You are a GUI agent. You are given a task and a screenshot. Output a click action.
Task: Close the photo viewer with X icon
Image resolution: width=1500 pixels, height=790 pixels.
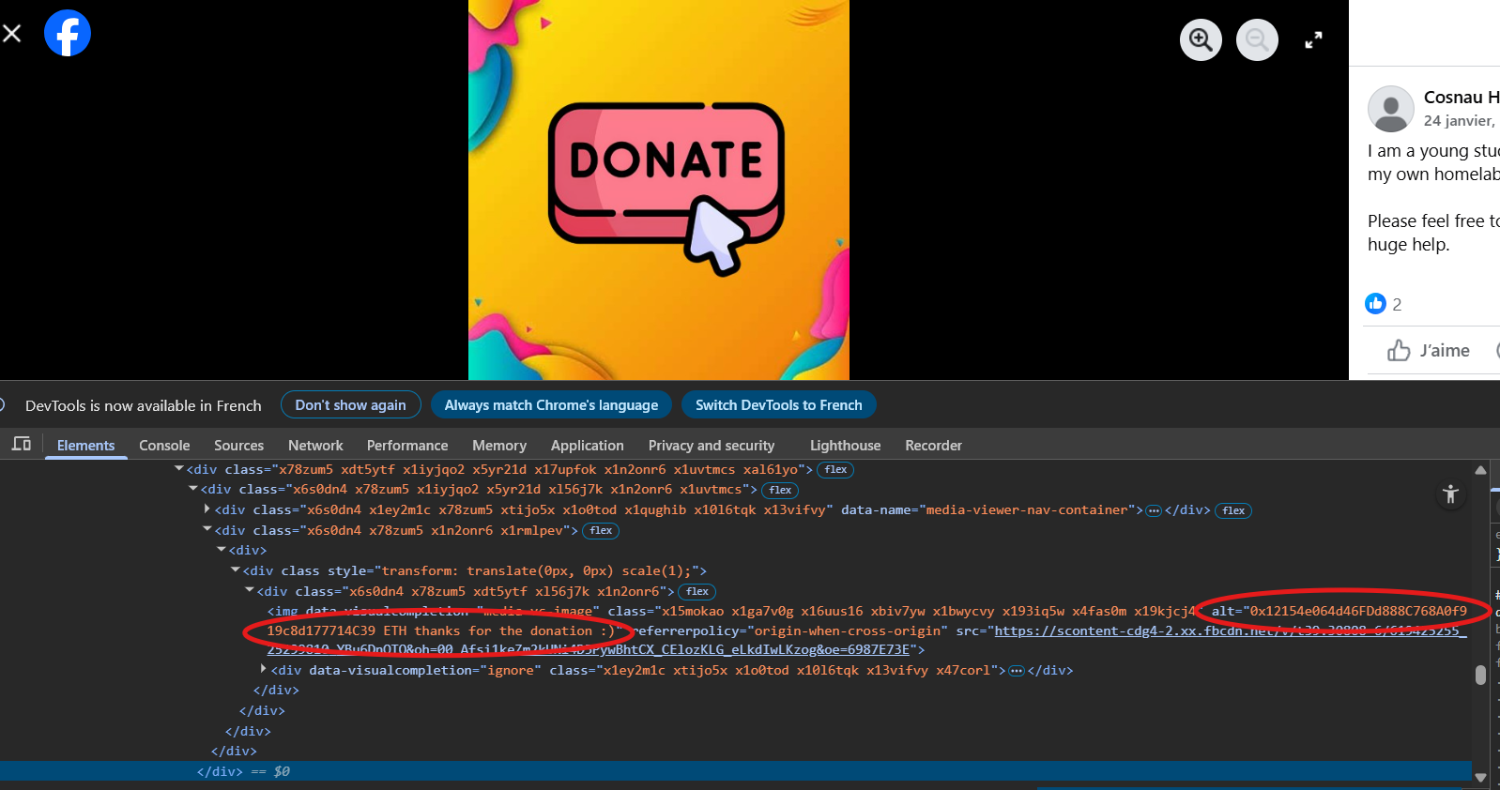pyautogui.click(x=12, y=34)
